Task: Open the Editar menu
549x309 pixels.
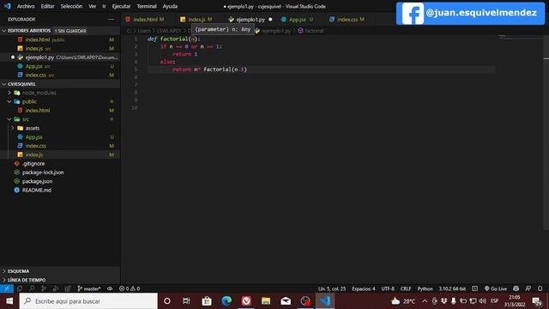Action: tap(48, 6)
